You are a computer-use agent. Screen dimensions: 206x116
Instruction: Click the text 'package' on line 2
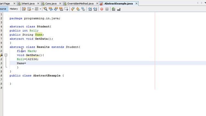pyautogui.click(x=16, y=18)
